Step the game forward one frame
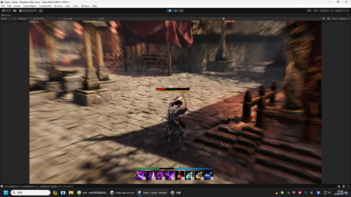351x197 pixels. click(182, 10)
